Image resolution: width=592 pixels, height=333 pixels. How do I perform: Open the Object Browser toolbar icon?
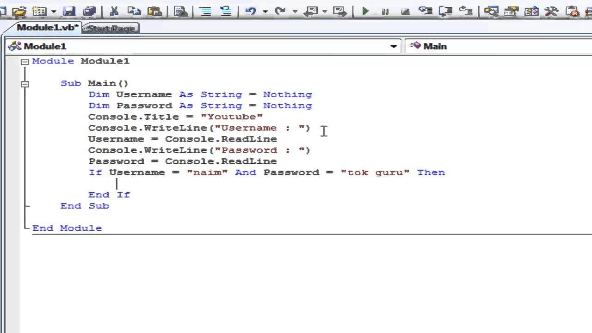pyautogui.click(x=531, y=12)
